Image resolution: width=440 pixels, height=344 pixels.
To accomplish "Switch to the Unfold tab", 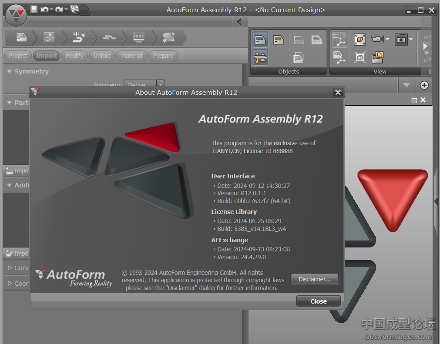I will pos(102,56).
